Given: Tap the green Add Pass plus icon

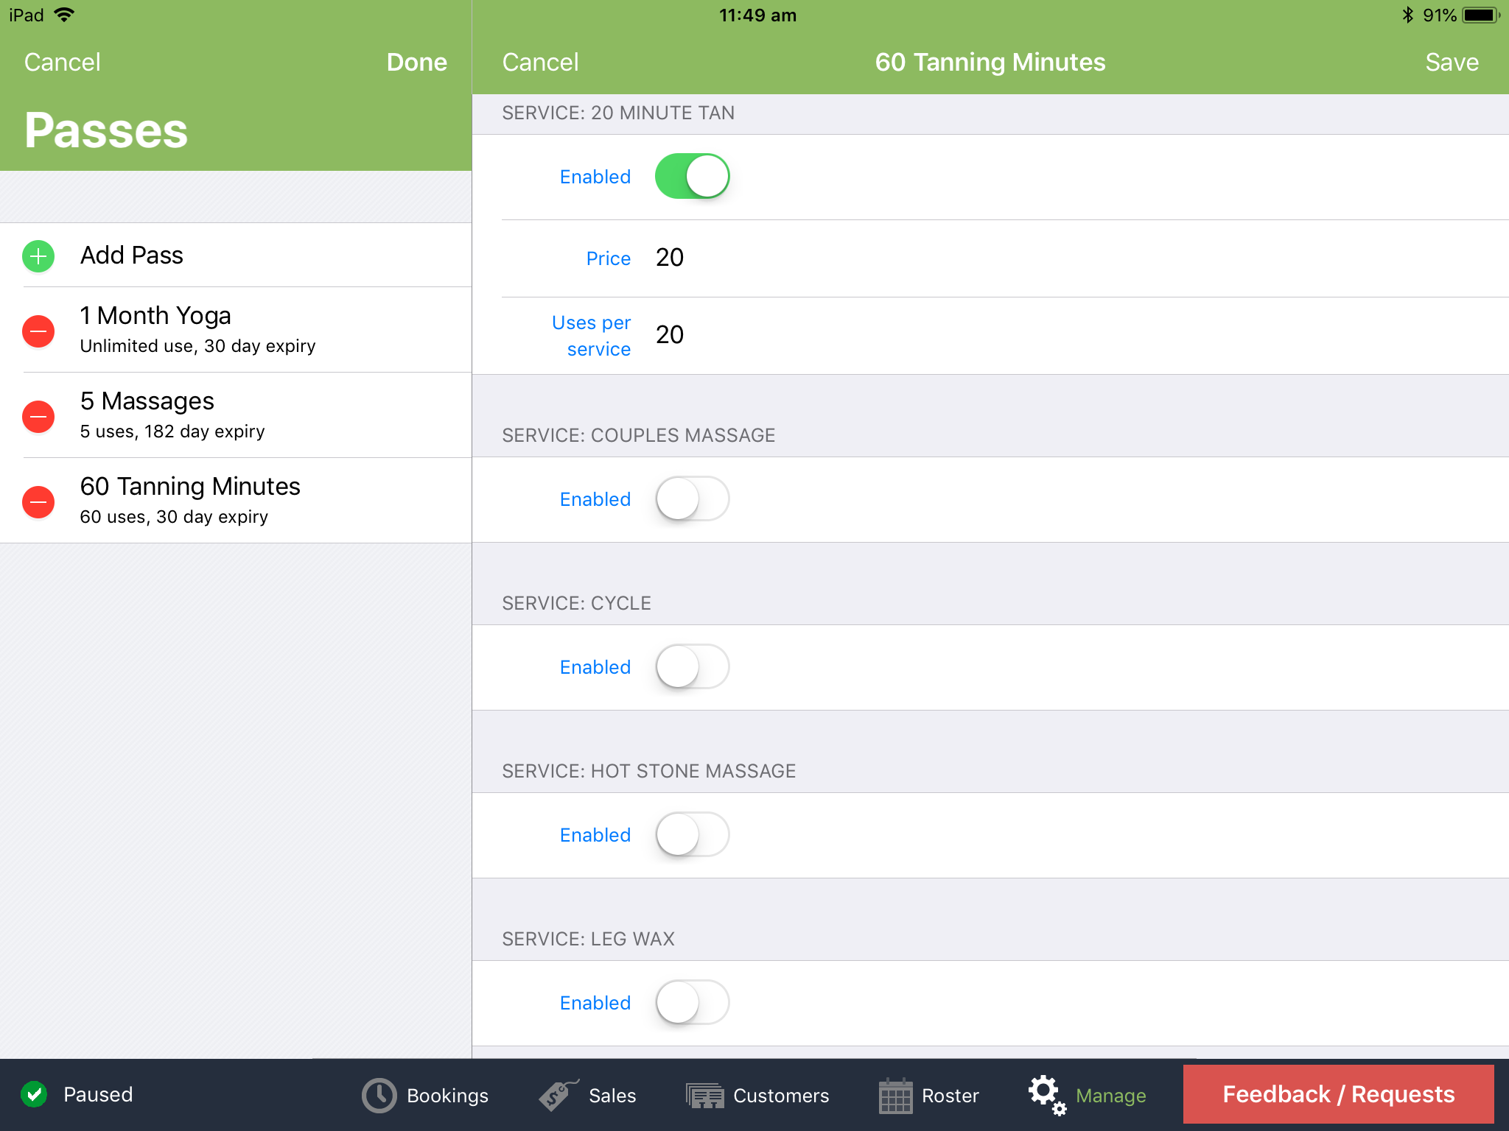Looking at the screenshot, I should [x=38, y=256].
